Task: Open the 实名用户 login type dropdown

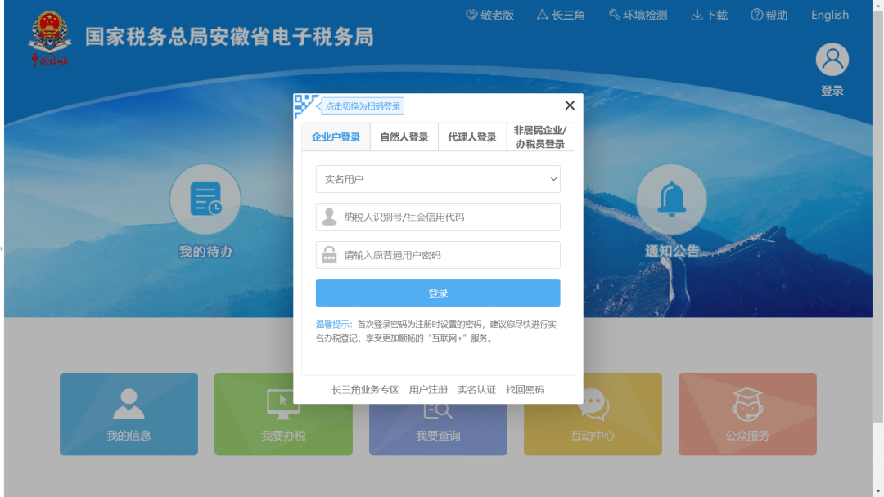Action: tap(438, 179)
